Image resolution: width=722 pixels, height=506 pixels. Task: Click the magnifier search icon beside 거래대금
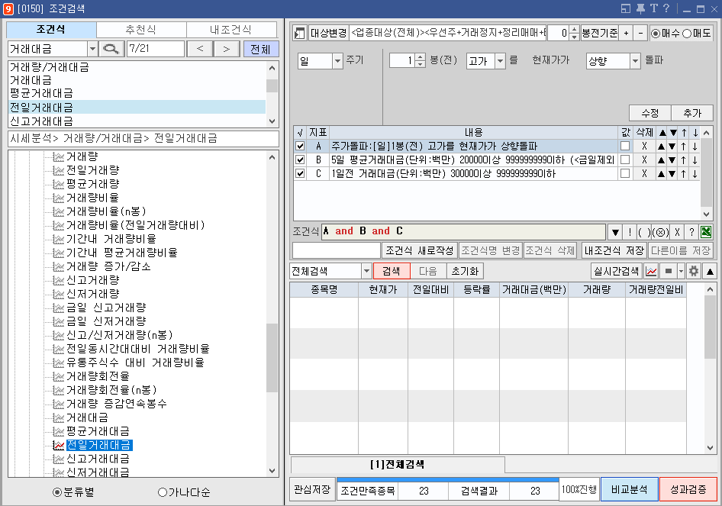(111, 48)
